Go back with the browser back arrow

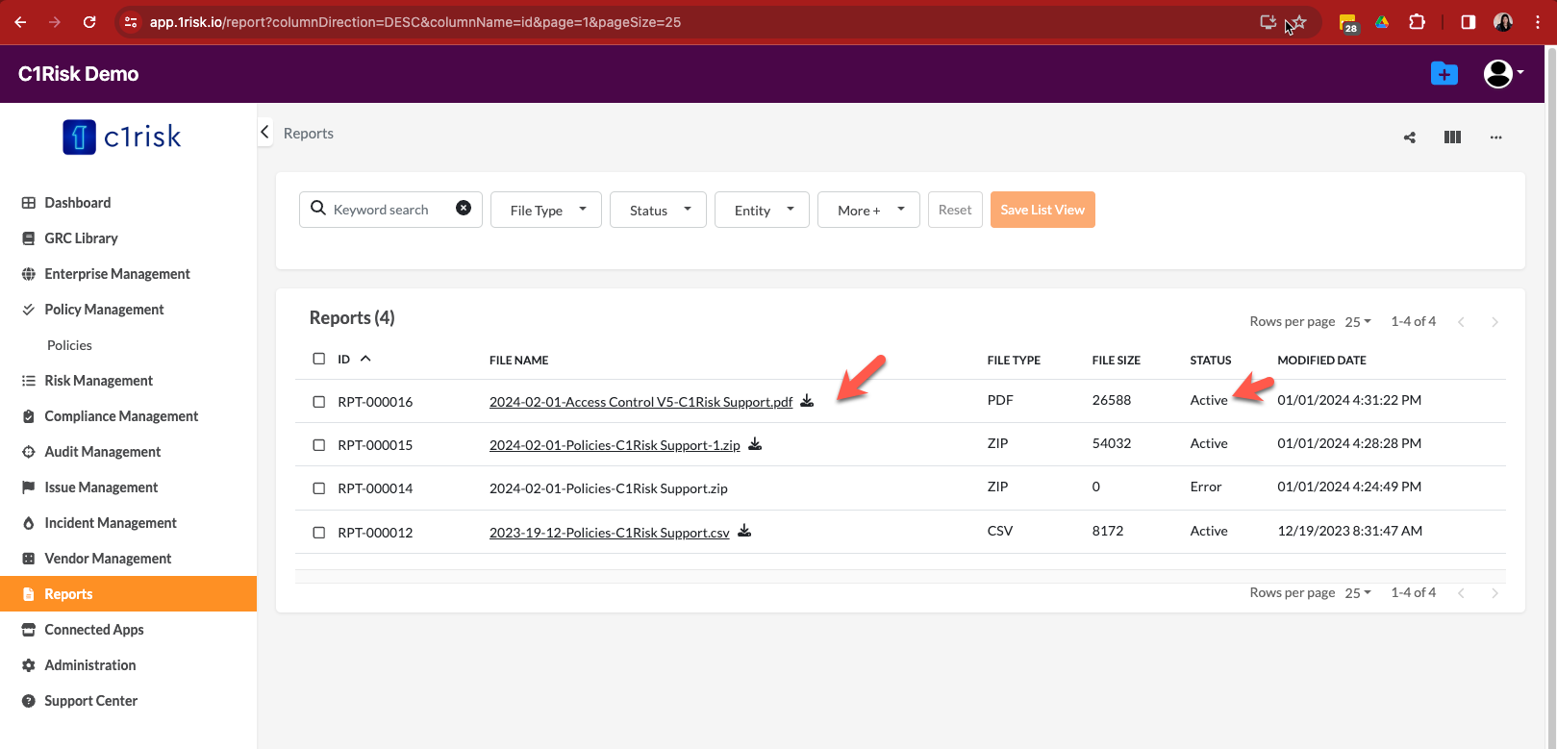click(20, 22)
